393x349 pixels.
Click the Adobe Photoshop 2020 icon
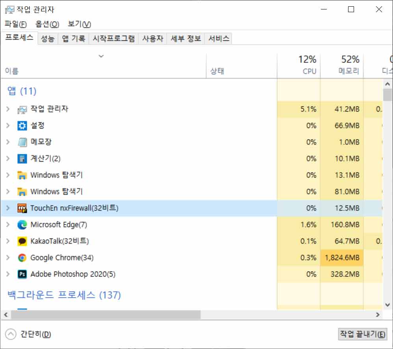click(22, 274)
